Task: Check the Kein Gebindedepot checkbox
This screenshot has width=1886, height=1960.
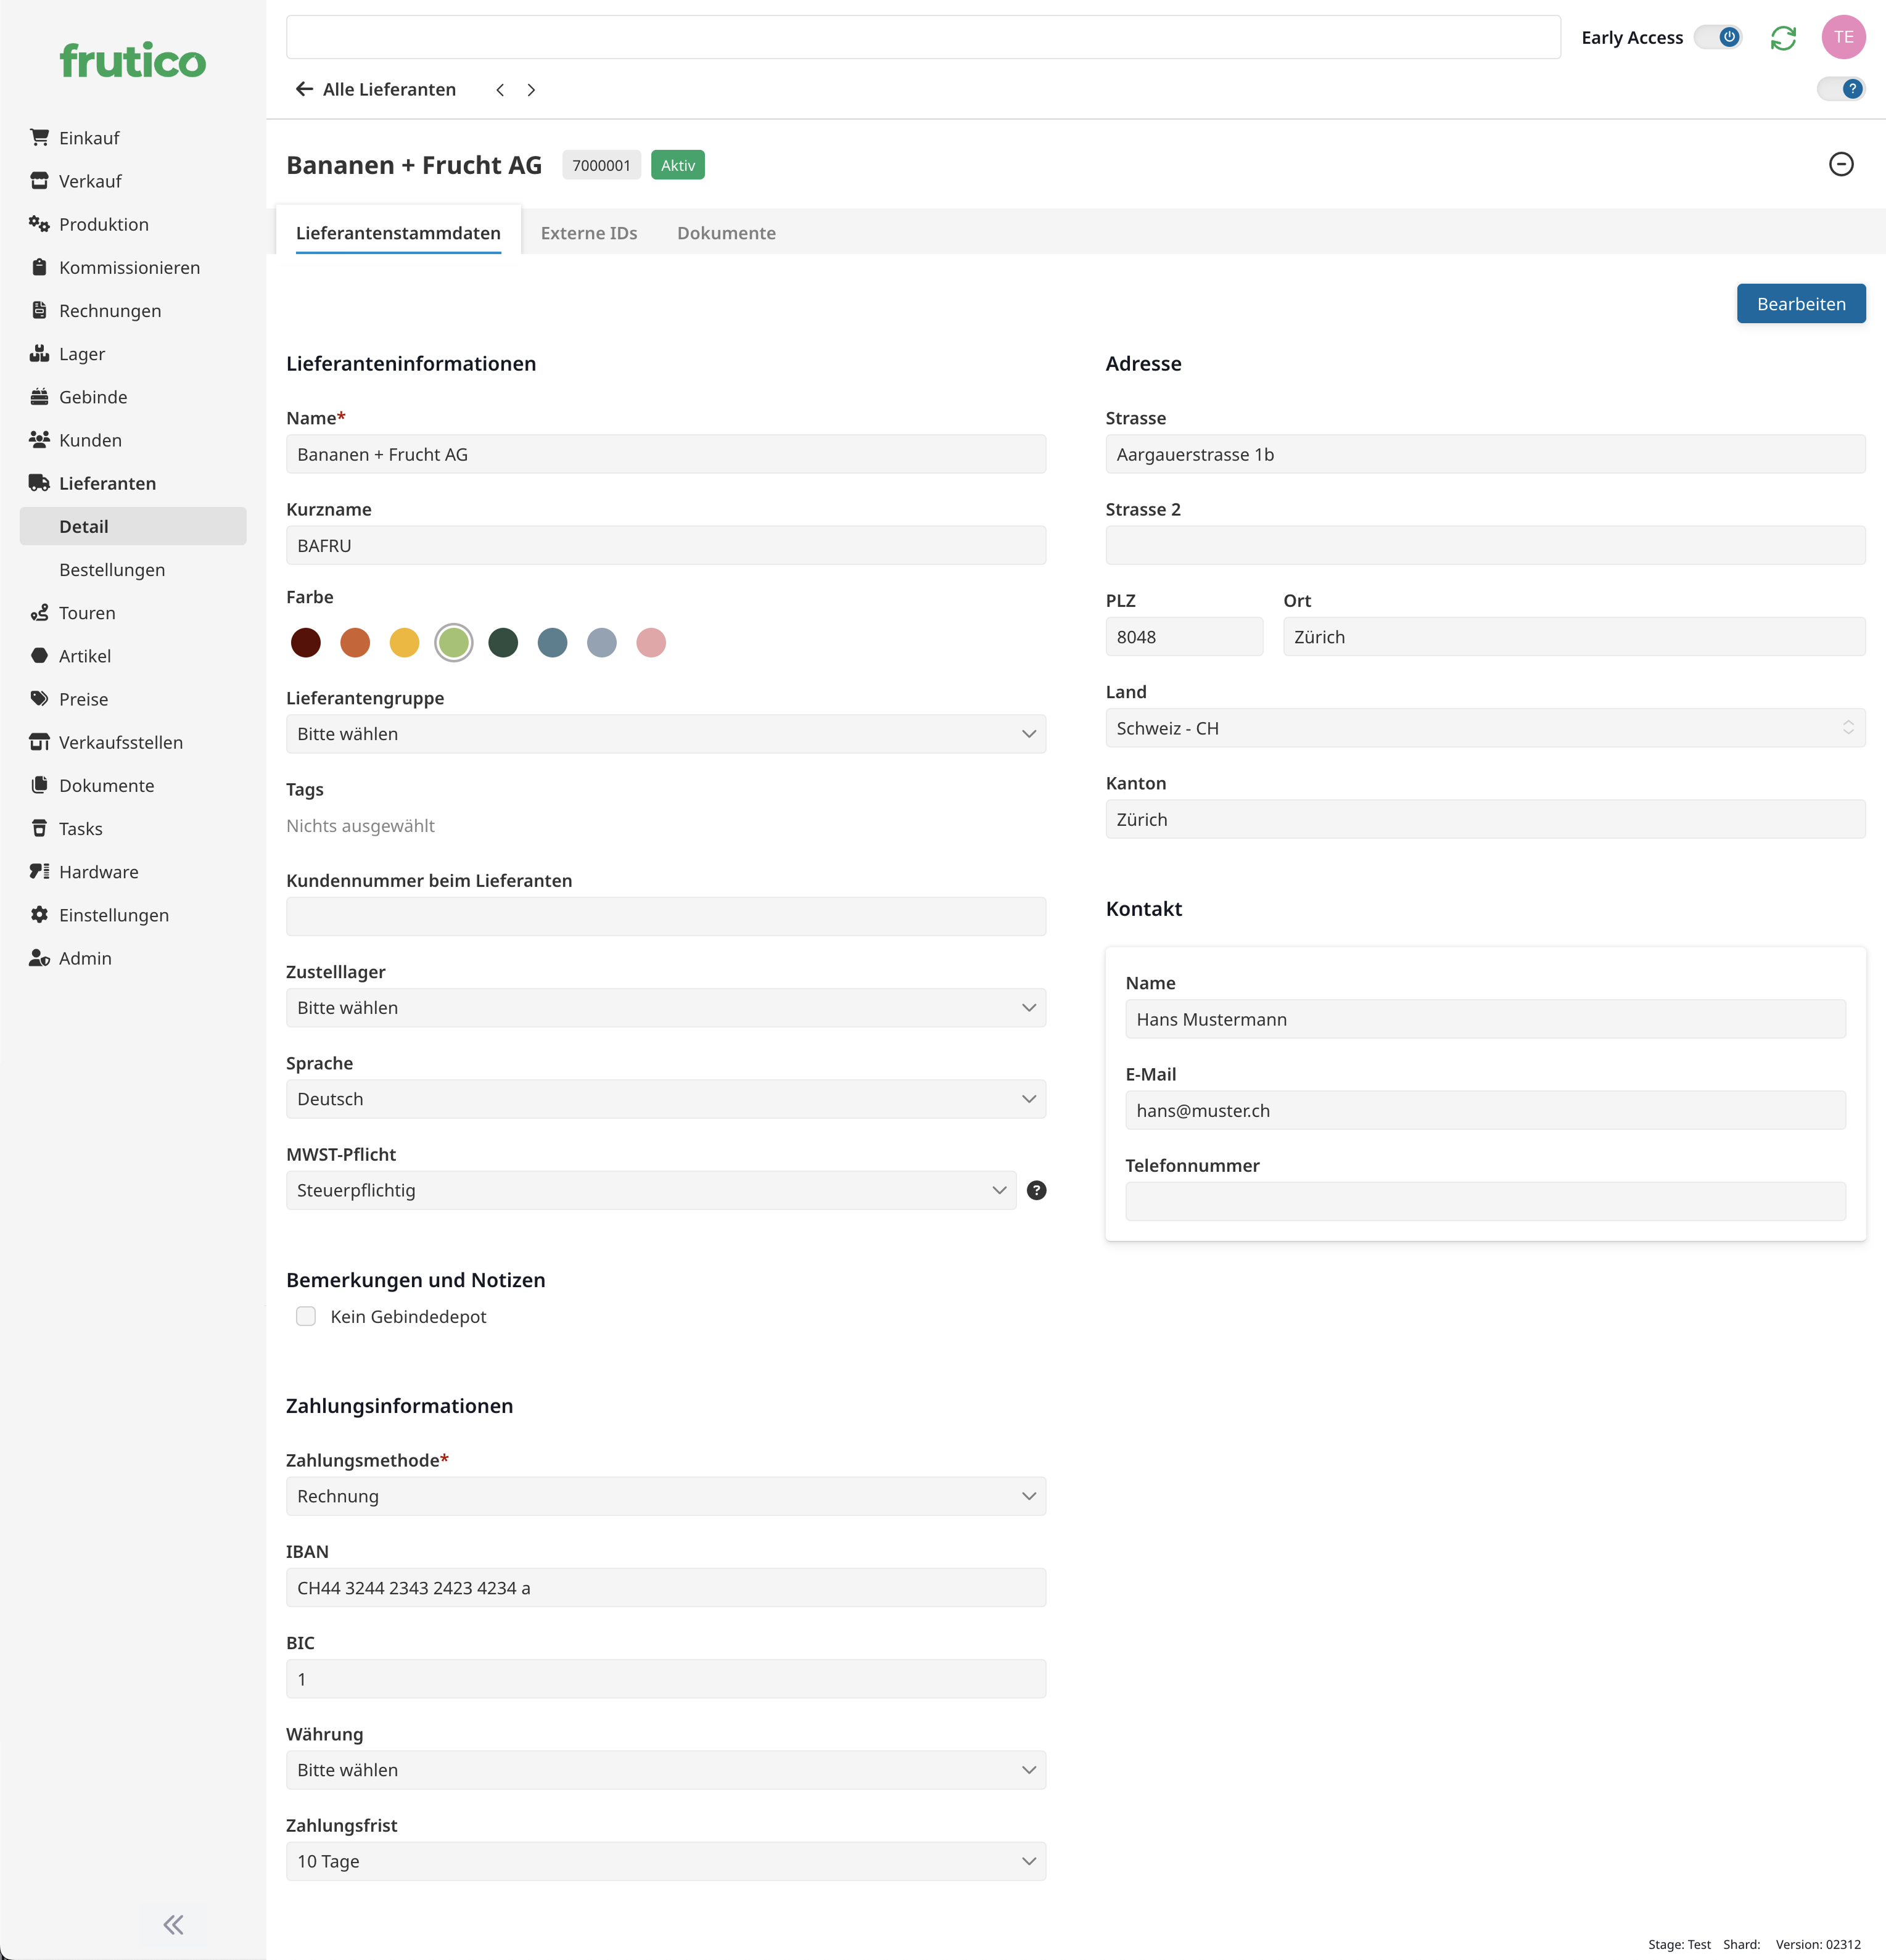Action: coord(306,1316)
